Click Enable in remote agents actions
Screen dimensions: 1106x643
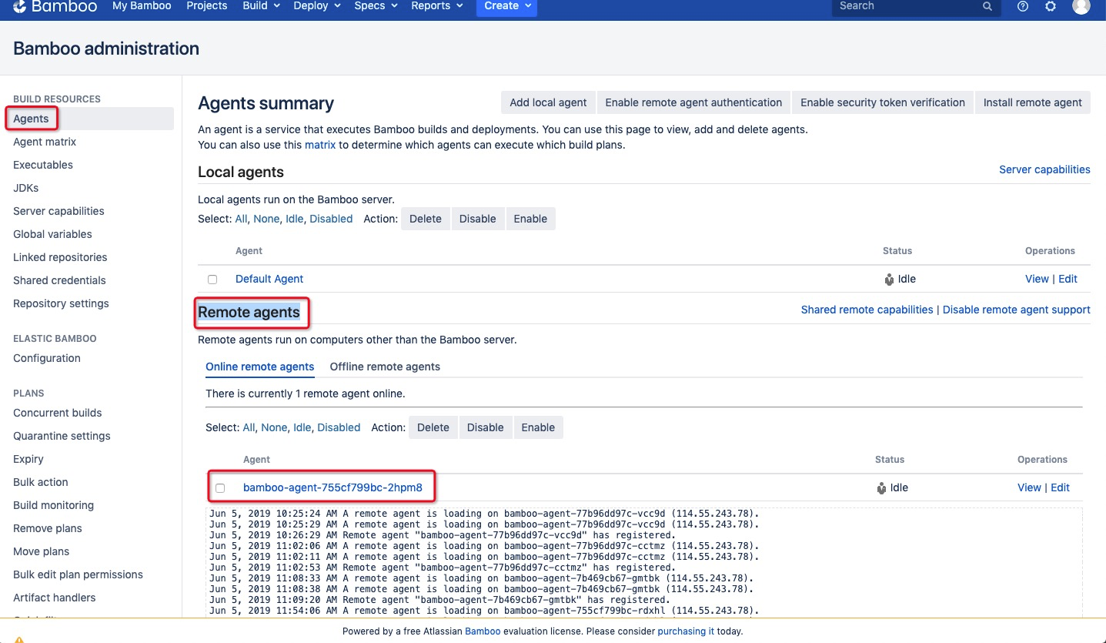pos(538,427)
